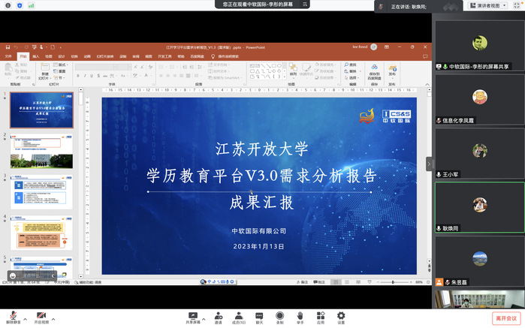Raise hand using the hand icon
Screen dimensions: 525x328
(x=300, y=316)
